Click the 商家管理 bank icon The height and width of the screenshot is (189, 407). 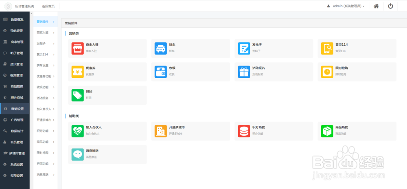pyautogui.click(x=5, y=42)
